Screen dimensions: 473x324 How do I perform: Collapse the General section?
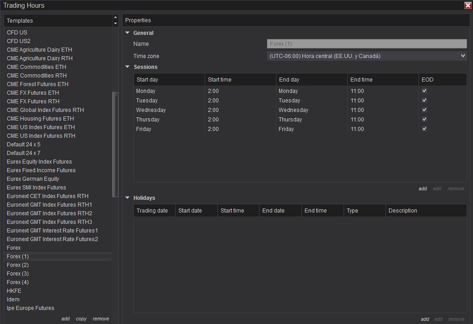(x=128, y=33)
